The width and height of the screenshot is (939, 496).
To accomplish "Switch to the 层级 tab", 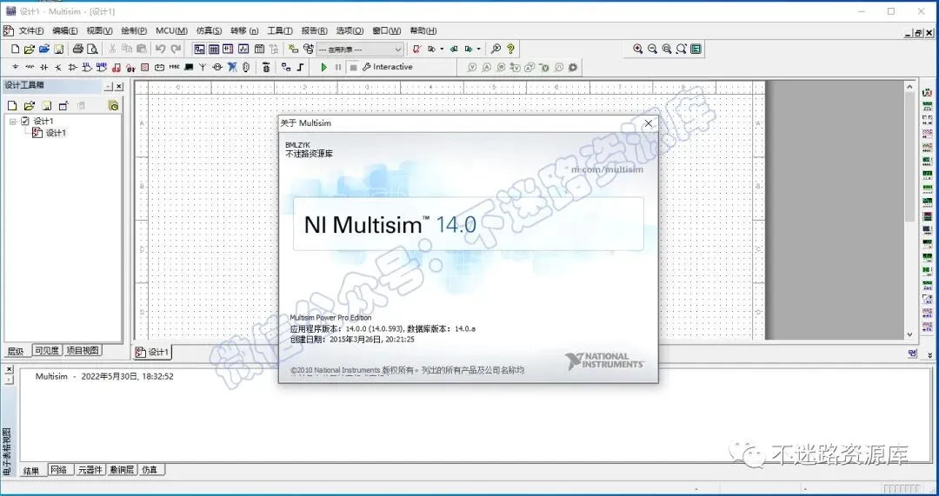I will [17, 351].
